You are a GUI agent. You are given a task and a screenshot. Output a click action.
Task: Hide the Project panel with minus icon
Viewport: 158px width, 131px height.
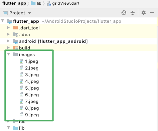152,13
